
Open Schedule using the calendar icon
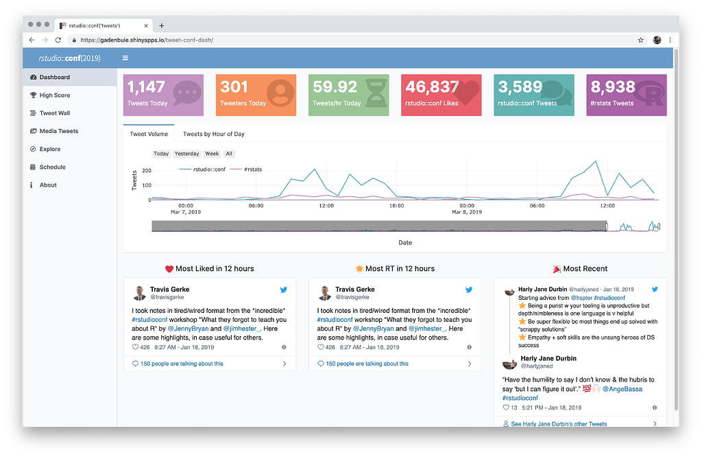tap(34, 167)
